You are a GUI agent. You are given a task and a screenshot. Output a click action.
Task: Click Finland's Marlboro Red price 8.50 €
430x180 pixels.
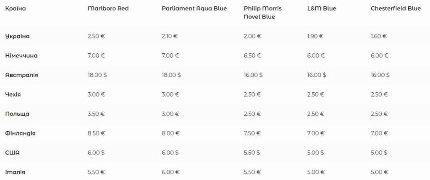pos(97,133)
